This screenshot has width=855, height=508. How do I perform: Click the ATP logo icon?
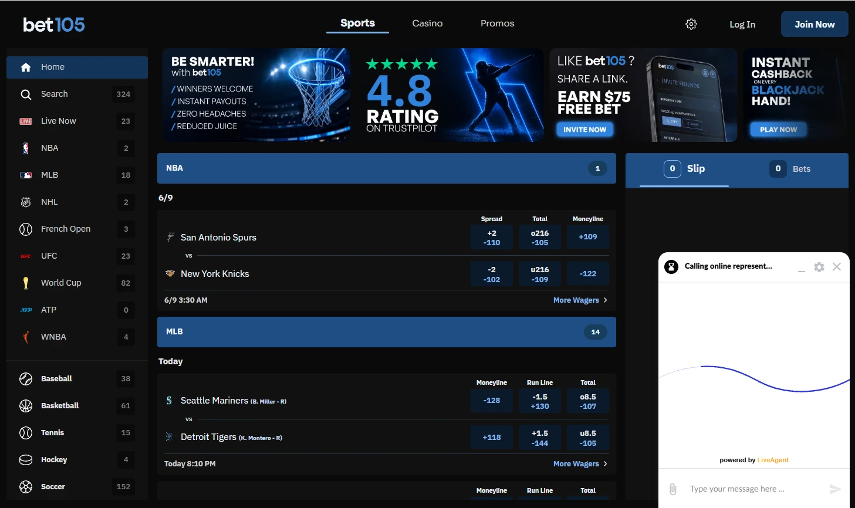pyautogui.click(x=26, y=310)
